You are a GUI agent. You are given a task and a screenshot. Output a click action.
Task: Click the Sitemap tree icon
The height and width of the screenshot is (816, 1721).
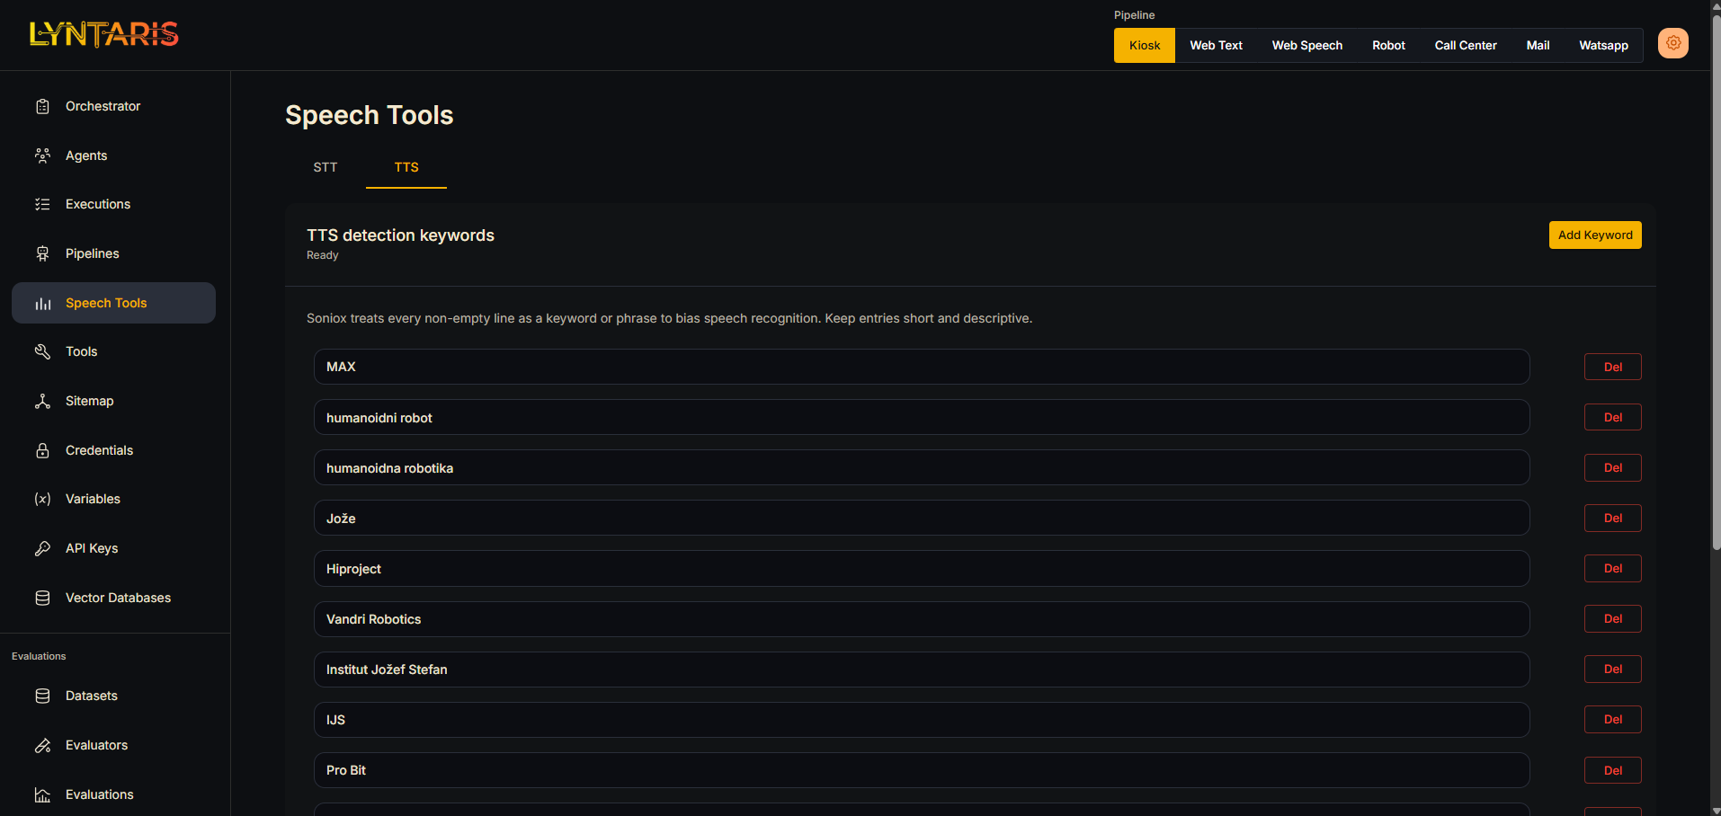pos(42,401)
